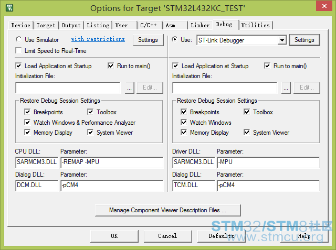Screen dimensions: 336x250
Task: Click debugger Initialization File field
Action: [x=225, y=88]
